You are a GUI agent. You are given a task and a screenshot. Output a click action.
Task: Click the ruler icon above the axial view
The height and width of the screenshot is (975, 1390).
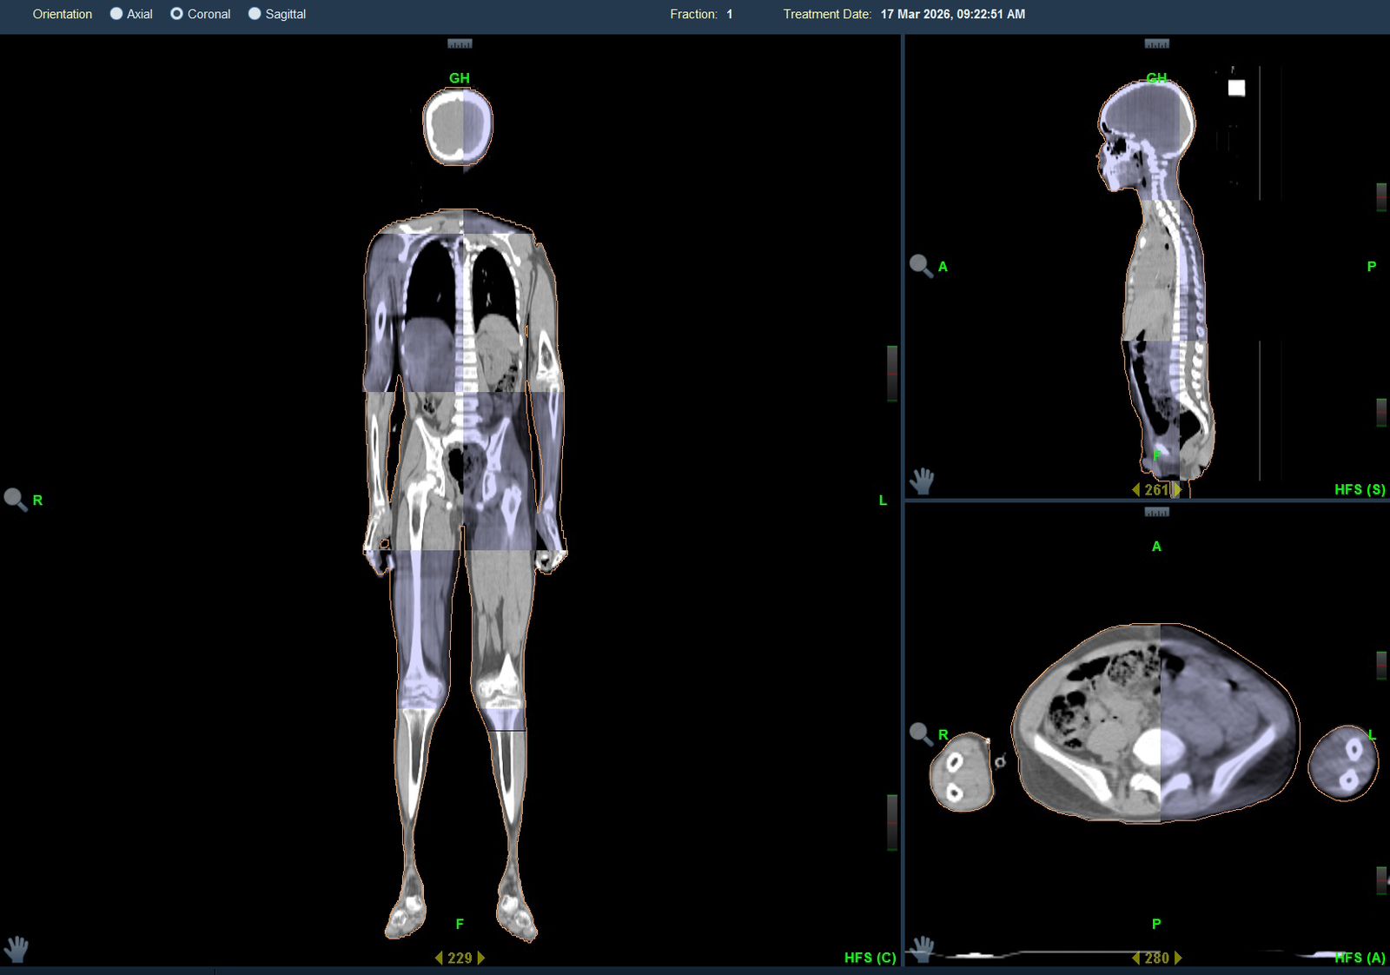coord(1156,512)
